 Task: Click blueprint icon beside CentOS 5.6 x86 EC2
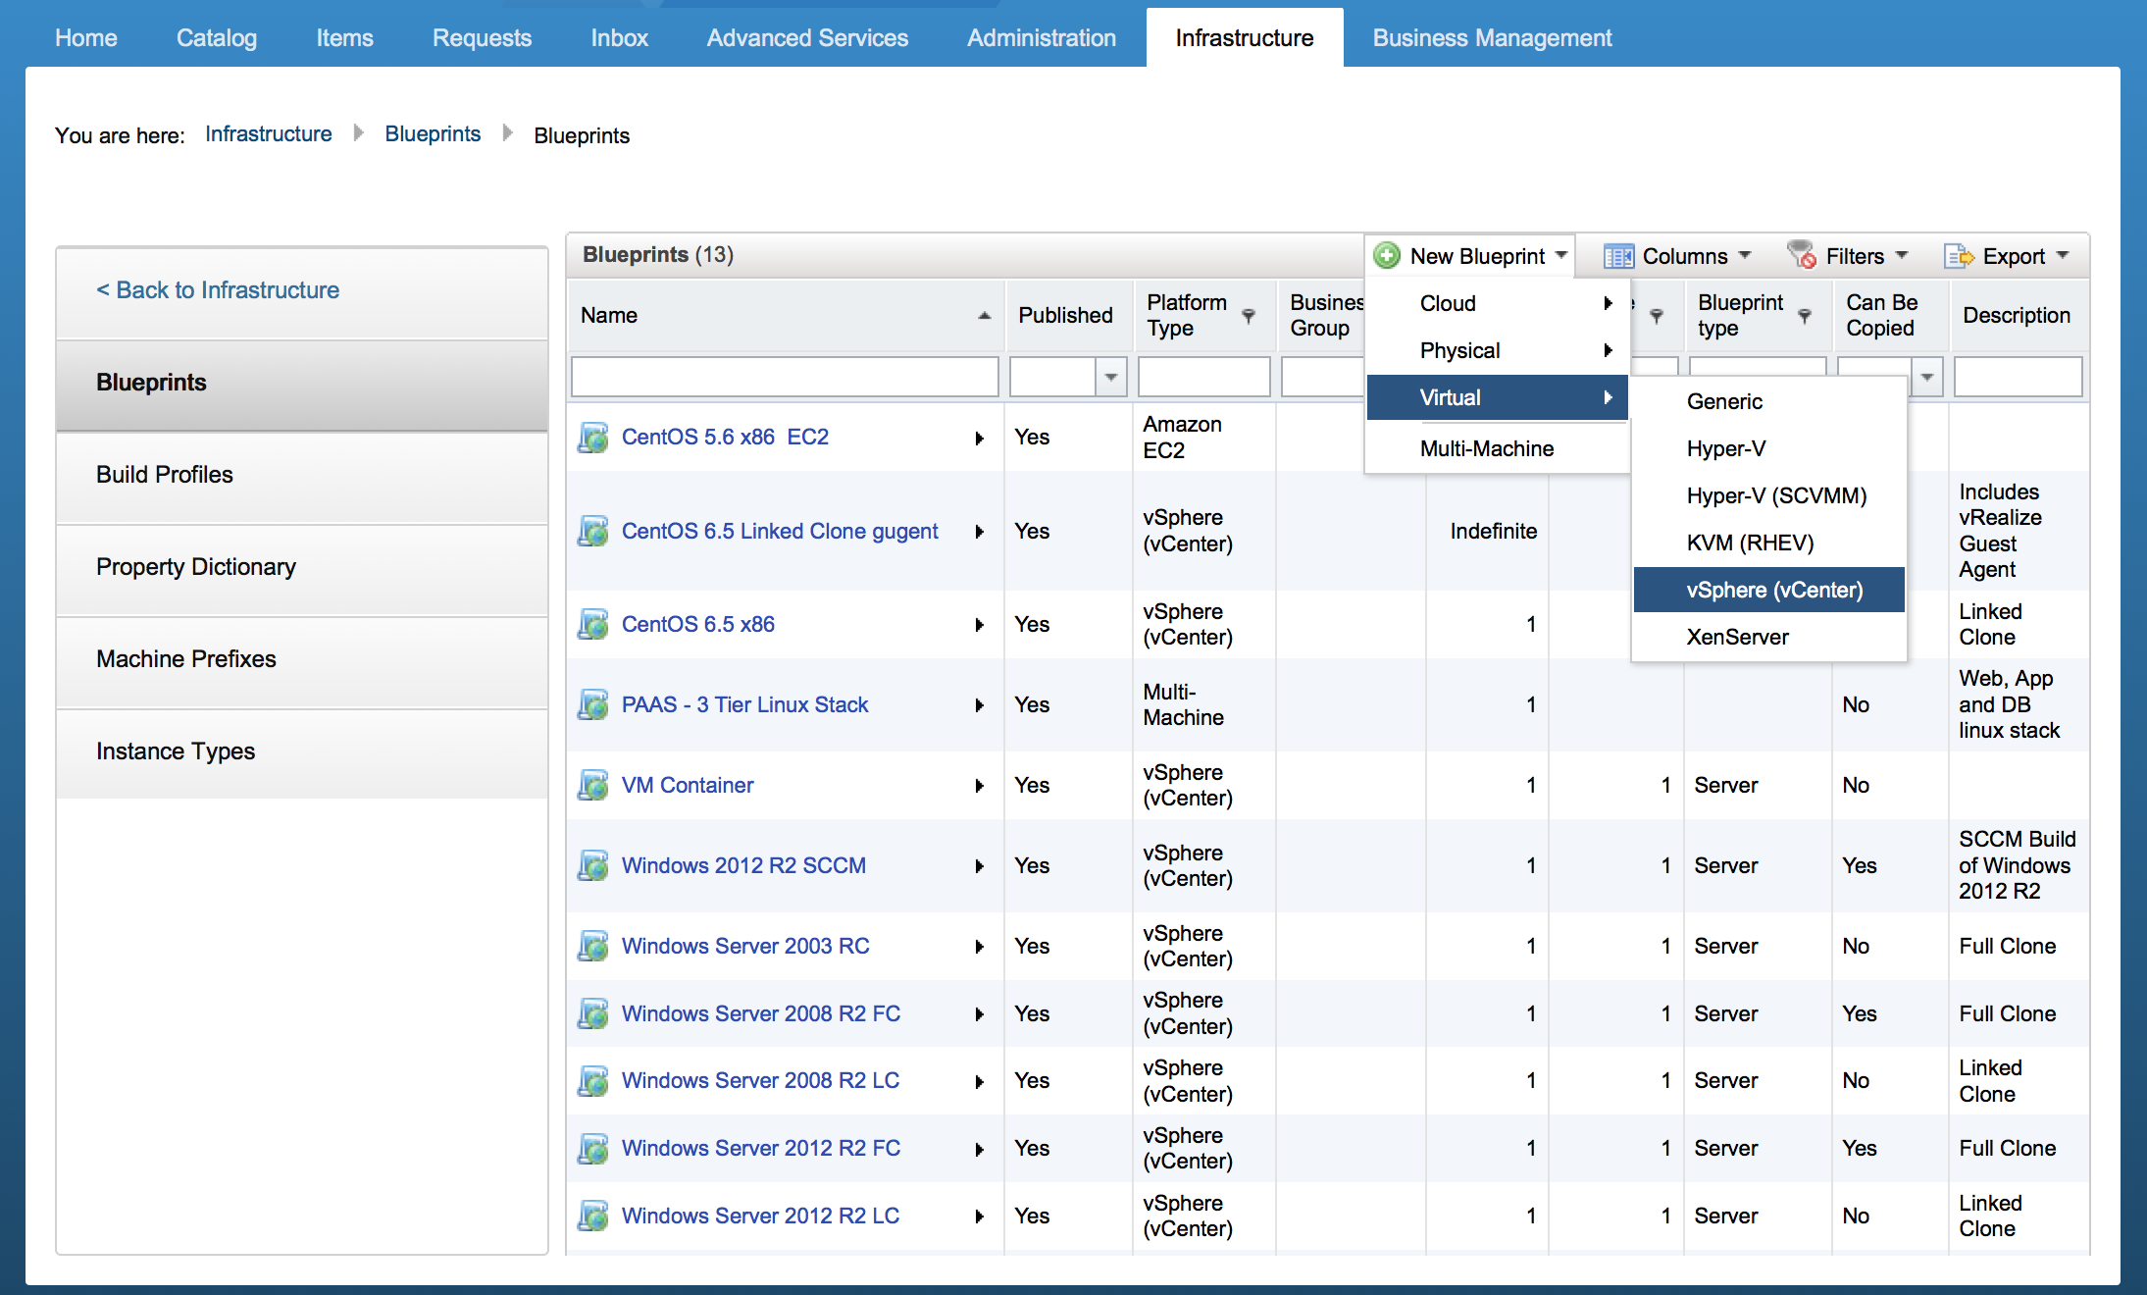point(592,438)
